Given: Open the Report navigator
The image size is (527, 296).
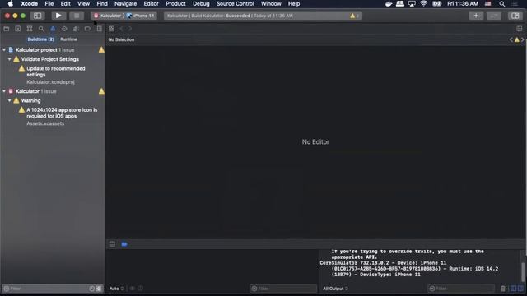Looking at the screenshot, I should [99, 29].
